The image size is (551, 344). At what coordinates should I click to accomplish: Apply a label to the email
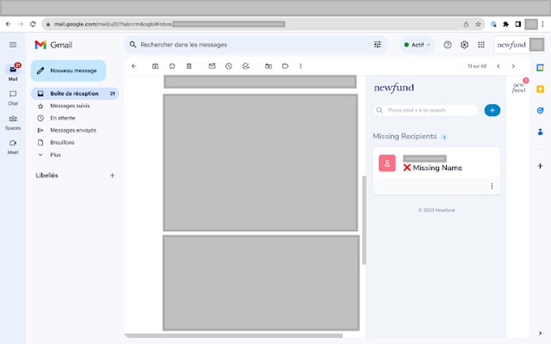coord(285,66)
